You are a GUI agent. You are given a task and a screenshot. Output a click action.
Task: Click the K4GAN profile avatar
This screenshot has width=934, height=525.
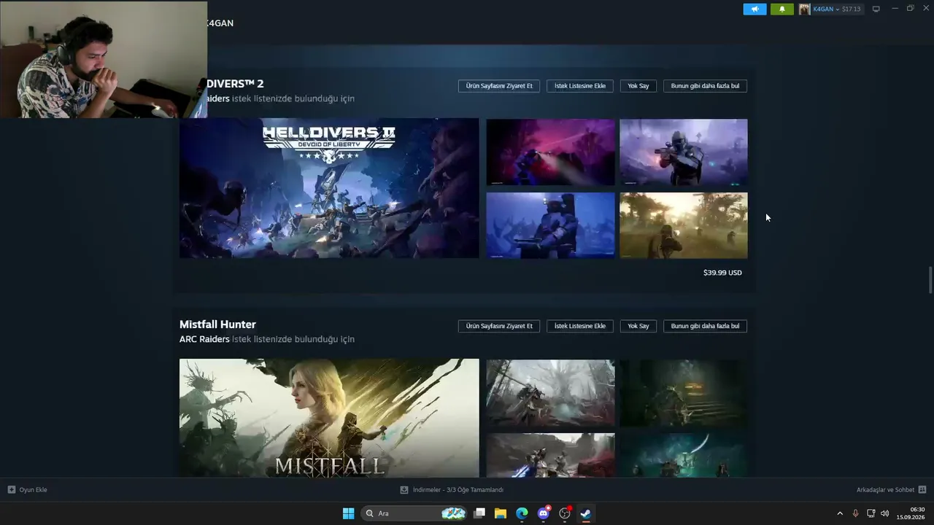coord(804,9)
